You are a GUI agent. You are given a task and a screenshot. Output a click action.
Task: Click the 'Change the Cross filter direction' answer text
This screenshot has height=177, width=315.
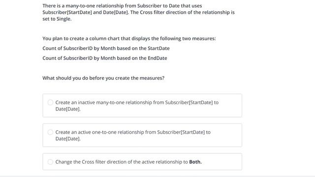pos(128,162)
